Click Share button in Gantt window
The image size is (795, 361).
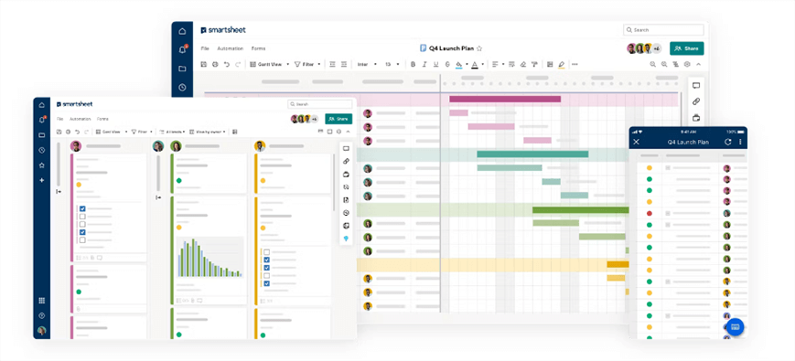pos(686,48)
